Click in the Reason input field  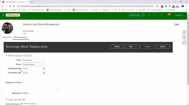point(32,64)
